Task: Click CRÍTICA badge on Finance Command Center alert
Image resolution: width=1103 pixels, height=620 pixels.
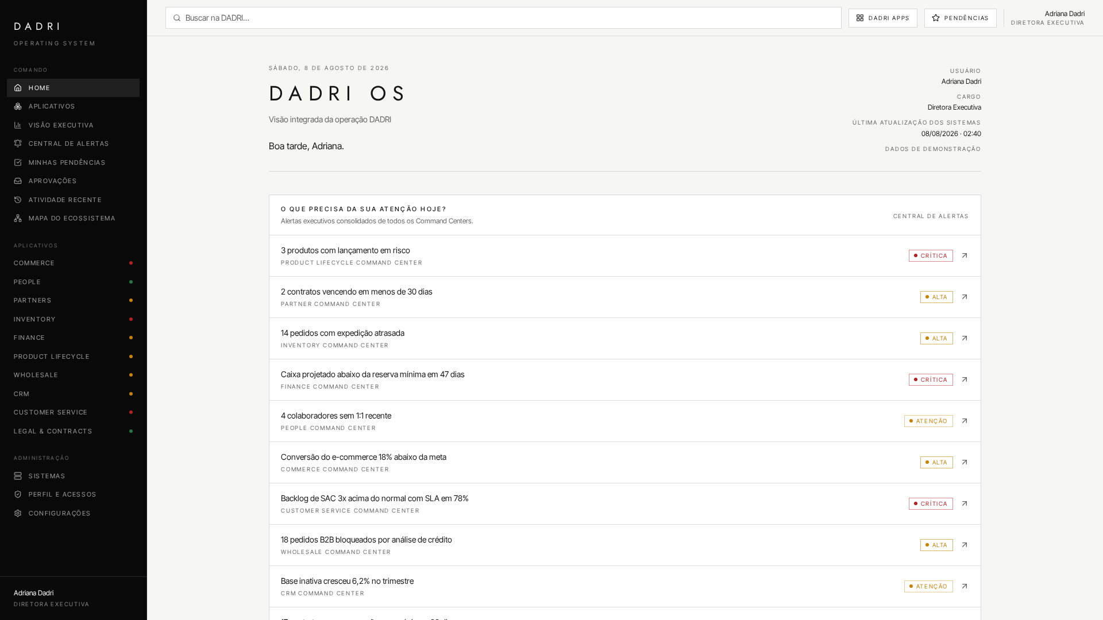Action: coord(931,379)
